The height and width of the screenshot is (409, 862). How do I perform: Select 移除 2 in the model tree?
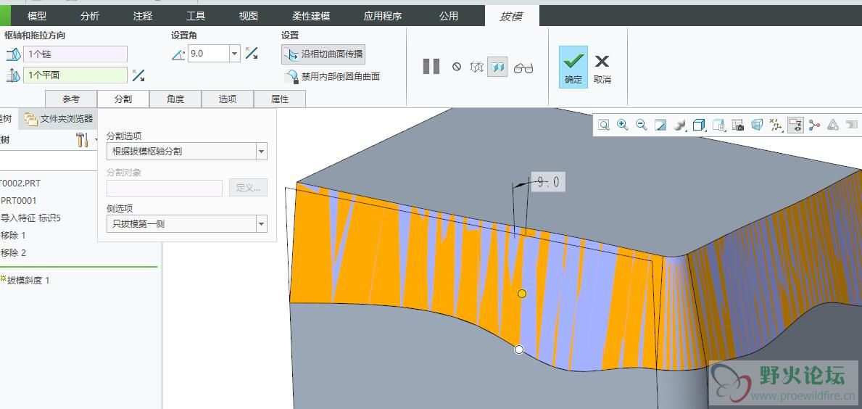coord(13,253)
